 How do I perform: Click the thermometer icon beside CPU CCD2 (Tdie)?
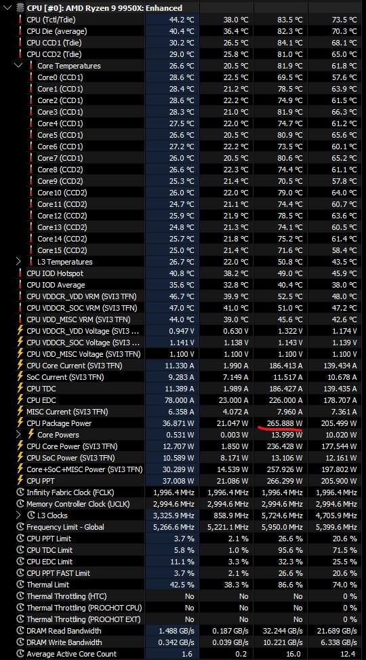coord(20,54)
